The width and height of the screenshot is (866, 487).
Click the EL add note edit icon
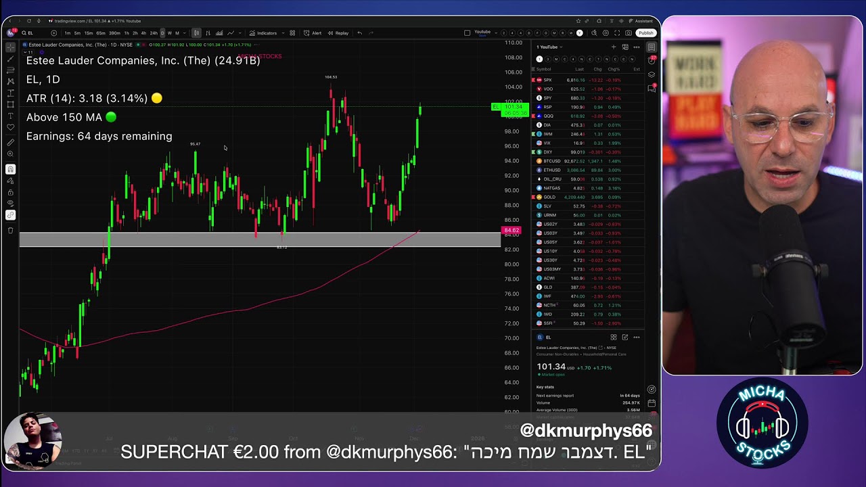point(625,337)
